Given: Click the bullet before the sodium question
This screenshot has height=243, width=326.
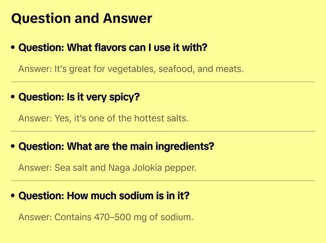Looking at the screenshot, I should 13,196.
